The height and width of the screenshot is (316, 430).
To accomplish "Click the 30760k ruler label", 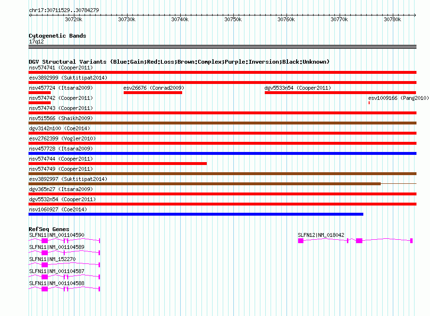I will pos(286,19).
